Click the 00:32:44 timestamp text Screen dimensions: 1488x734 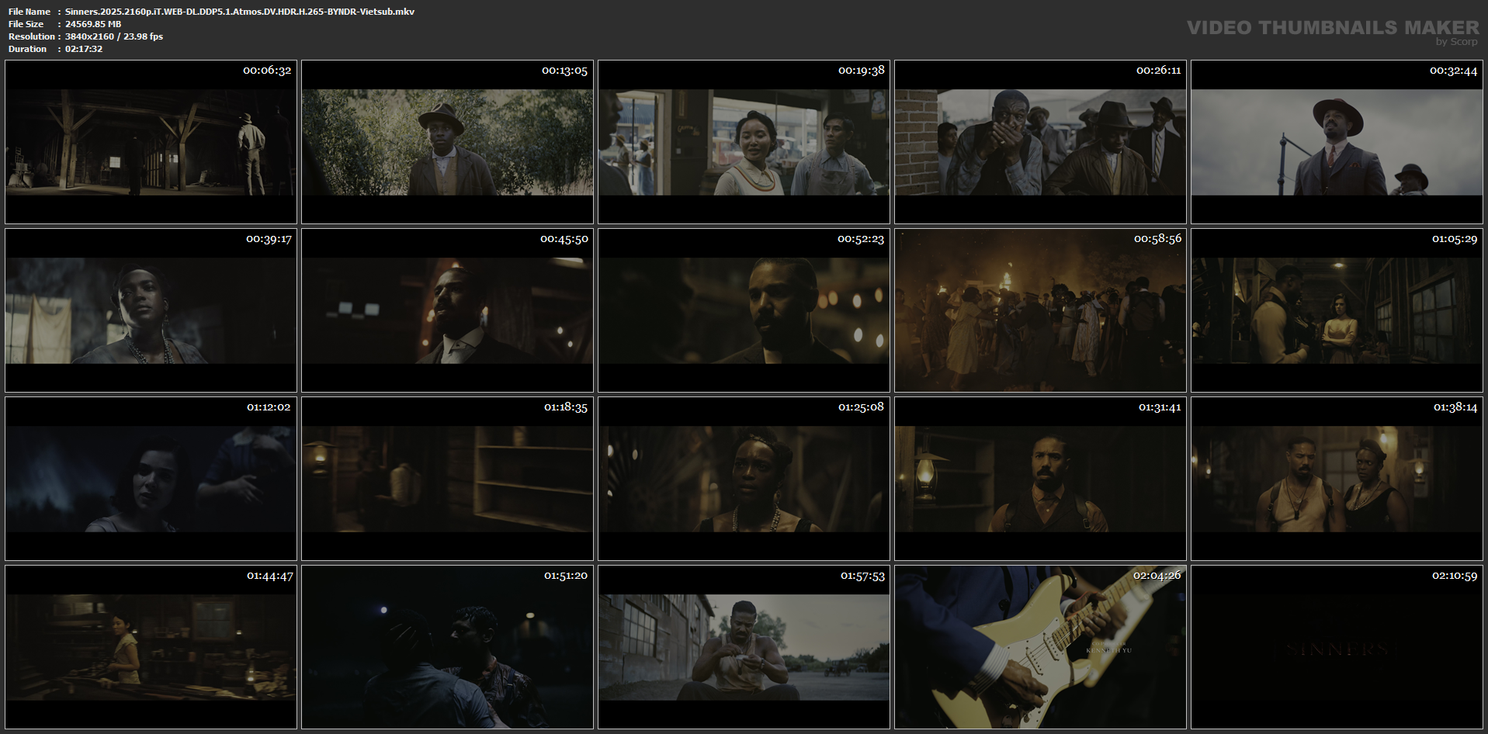coord(1453,71)
